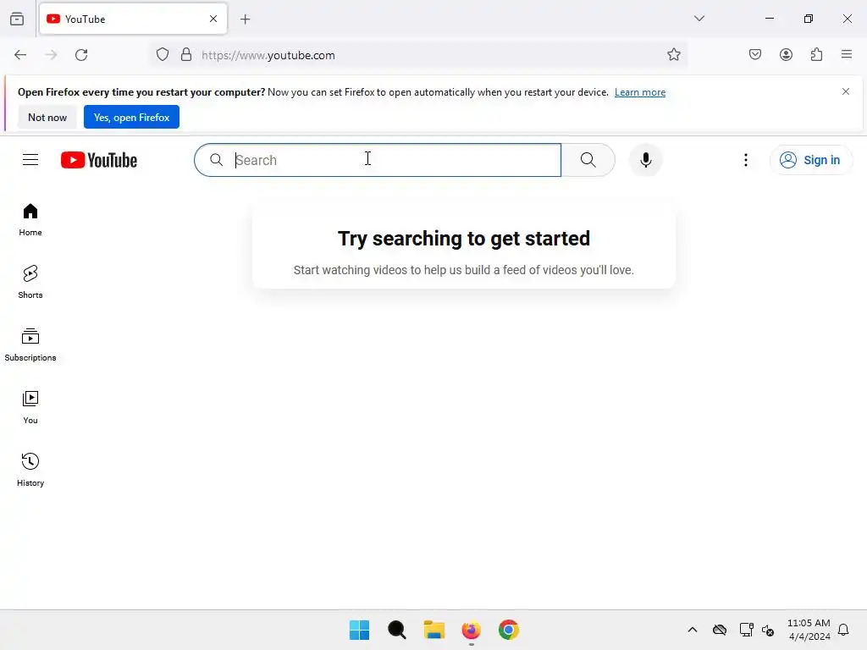Click the YouTube logo
Screen dimensions: 867x650
point(99,160)
